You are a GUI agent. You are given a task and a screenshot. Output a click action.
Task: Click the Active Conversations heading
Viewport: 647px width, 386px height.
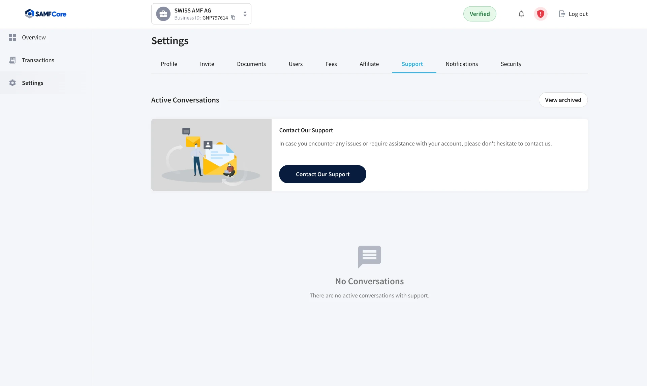[185, 100]
